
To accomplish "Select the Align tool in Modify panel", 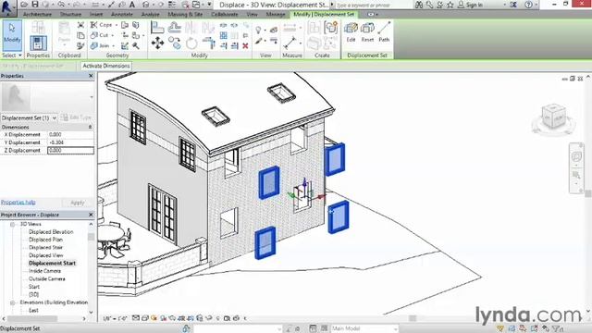I will coord(157,28).
